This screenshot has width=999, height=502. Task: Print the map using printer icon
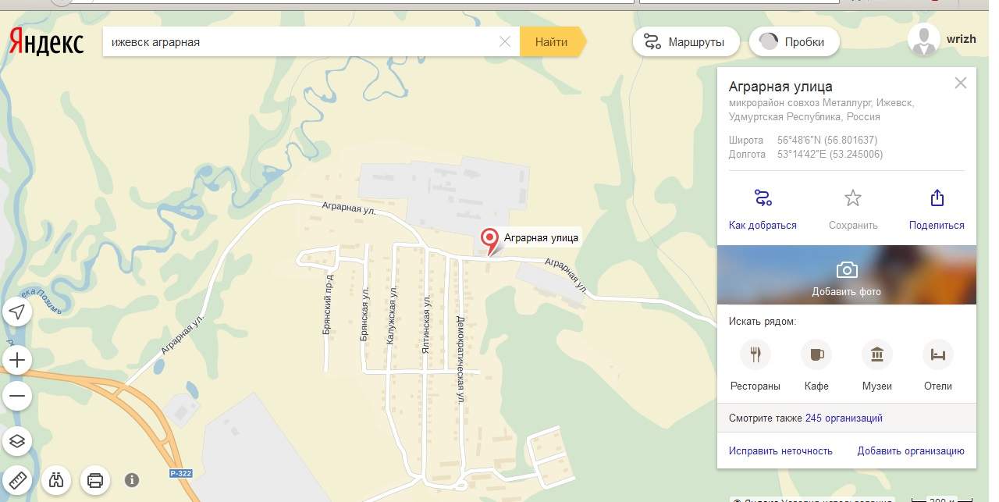pyautogui.click(x=95, y=479)
